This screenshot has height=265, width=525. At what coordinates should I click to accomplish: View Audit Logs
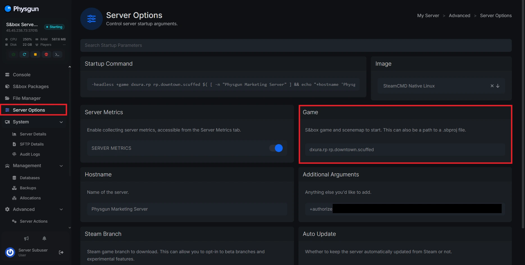(30, 154)
